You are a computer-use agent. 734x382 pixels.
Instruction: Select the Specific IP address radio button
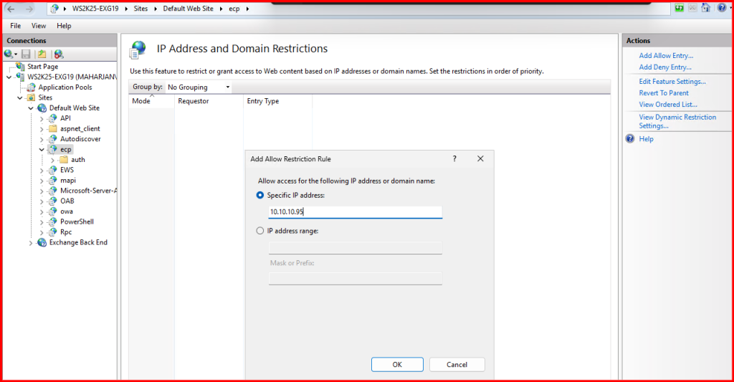(260, 195)
